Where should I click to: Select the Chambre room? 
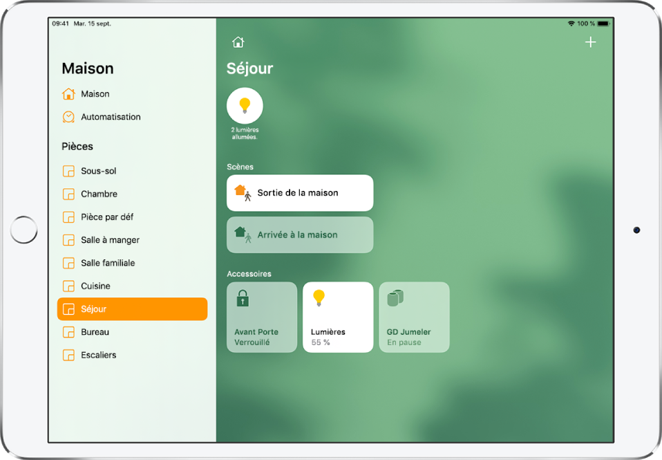[132, 194]
